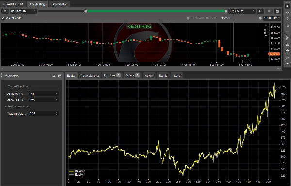Open the XAUUSD chart tab
This screenshot has width=291, height=186.
[x=13, y=4]
